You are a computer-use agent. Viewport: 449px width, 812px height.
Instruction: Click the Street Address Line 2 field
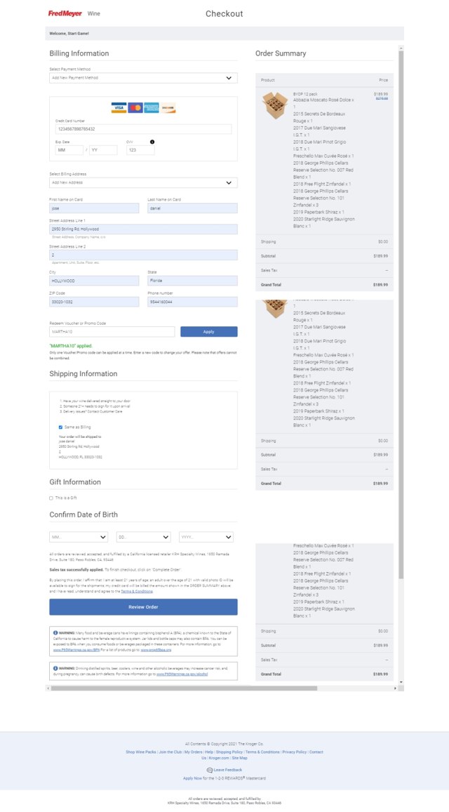[x=143, y=255]
